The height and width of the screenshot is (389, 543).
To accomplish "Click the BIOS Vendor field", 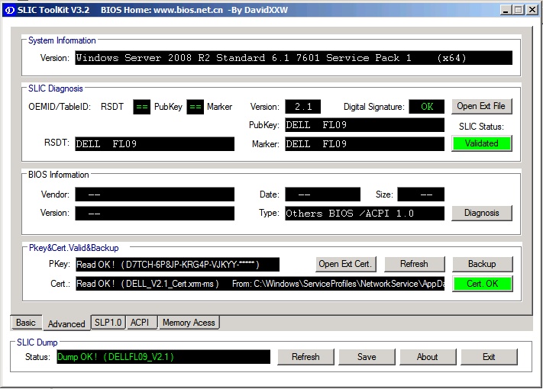I will pos(155,194).
